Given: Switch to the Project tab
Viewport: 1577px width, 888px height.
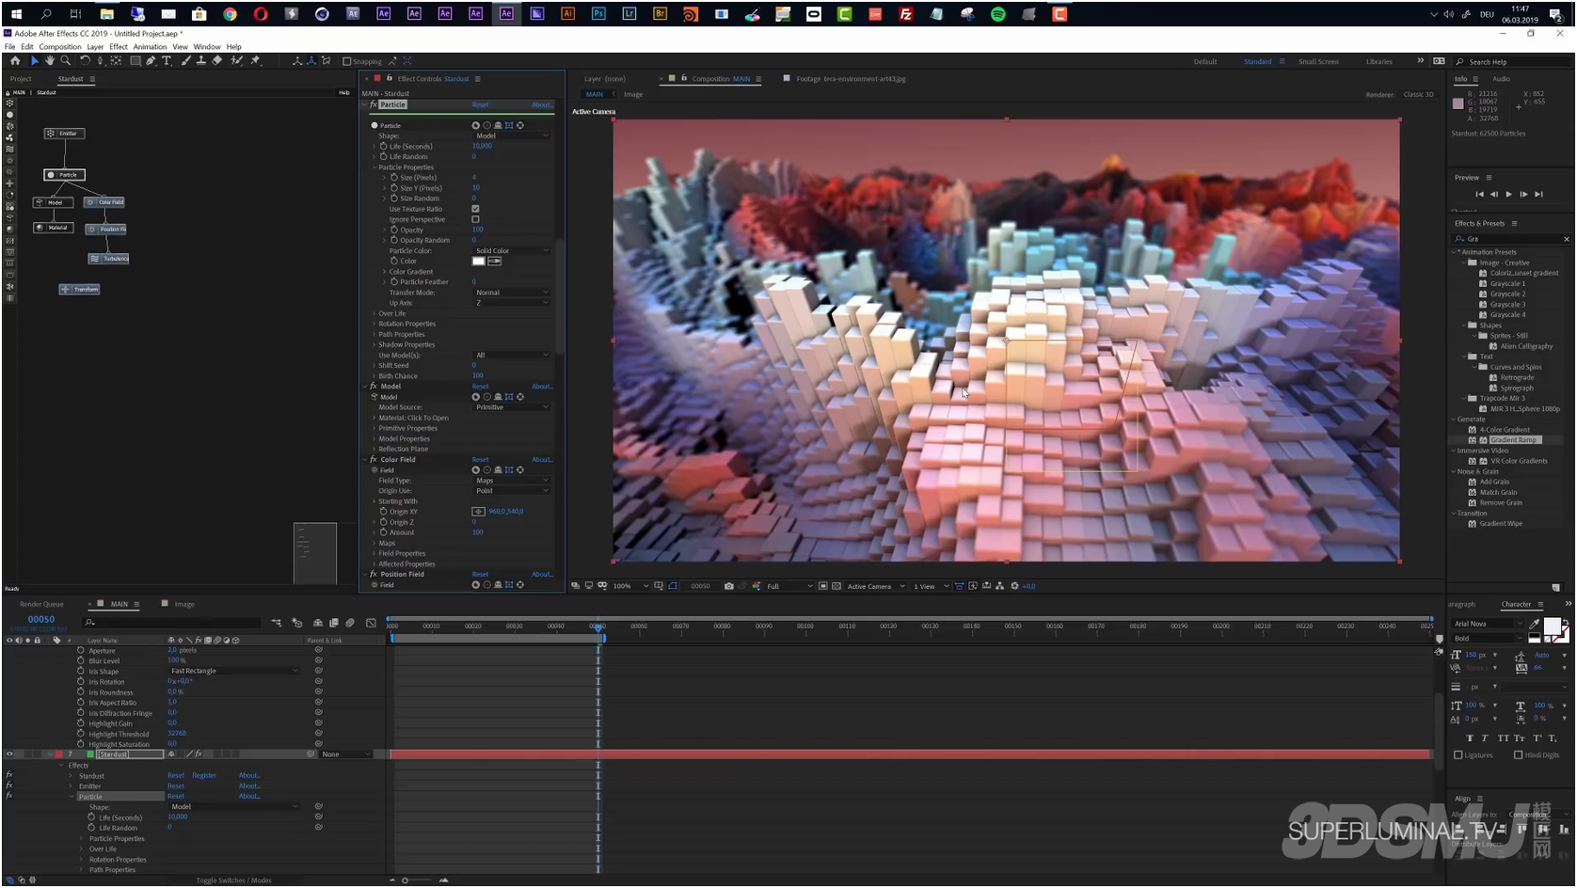Looking at the screenshot, I should coord(21,79).
